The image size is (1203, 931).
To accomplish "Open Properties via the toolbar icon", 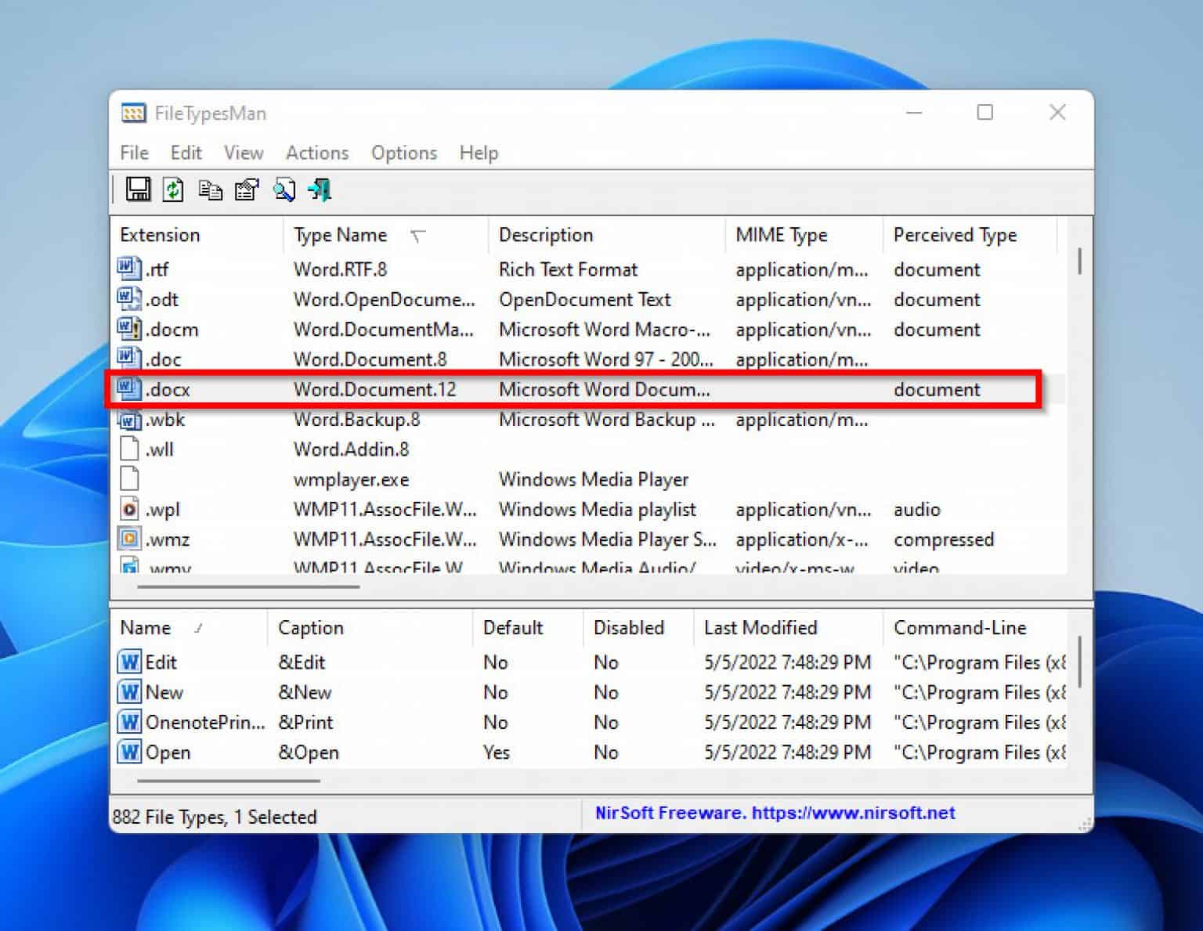I will pyautogui.click(x=246, y=189).
